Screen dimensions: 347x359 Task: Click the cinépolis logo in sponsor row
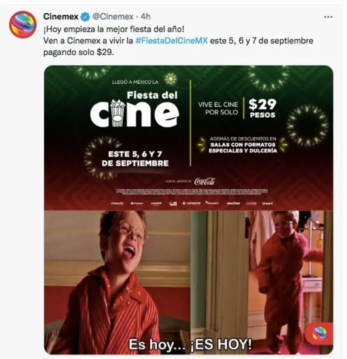[x=117, y=203]
